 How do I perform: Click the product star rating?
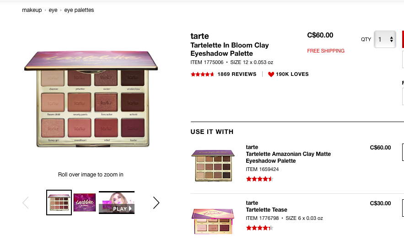tap(202, 74)
